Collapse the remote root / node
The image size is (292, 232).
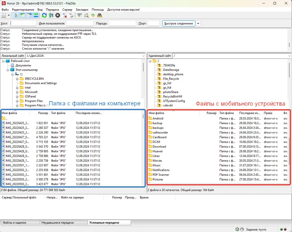(x=150, y=61)
